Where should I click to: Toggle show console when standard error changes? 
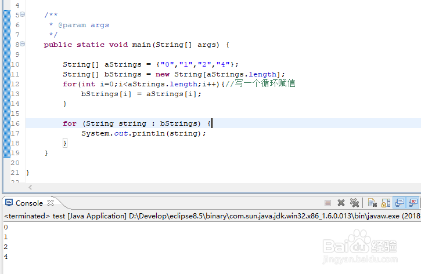pyautogui.click(x=413, y=203)
